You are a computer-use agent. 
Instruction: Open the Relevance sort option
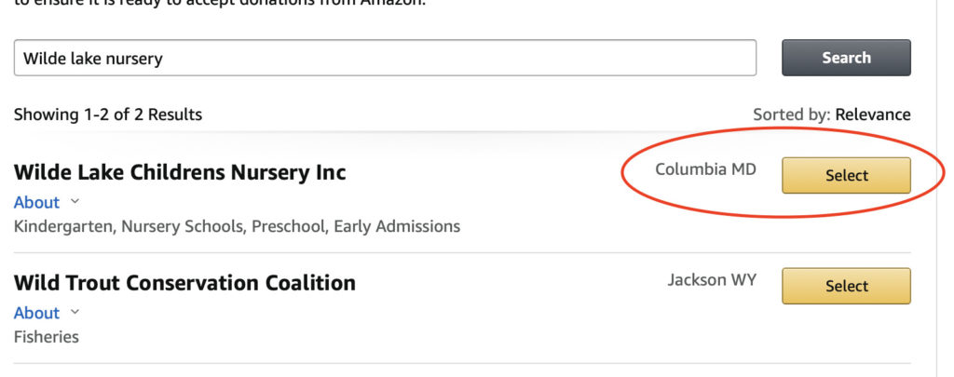point(872,114)
